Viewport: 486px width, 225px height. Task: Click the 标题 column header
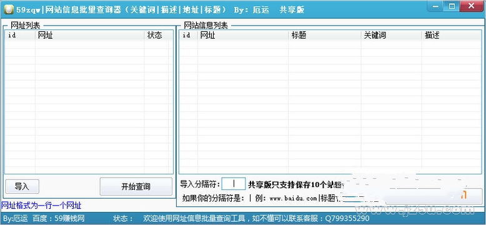point(324,36)
